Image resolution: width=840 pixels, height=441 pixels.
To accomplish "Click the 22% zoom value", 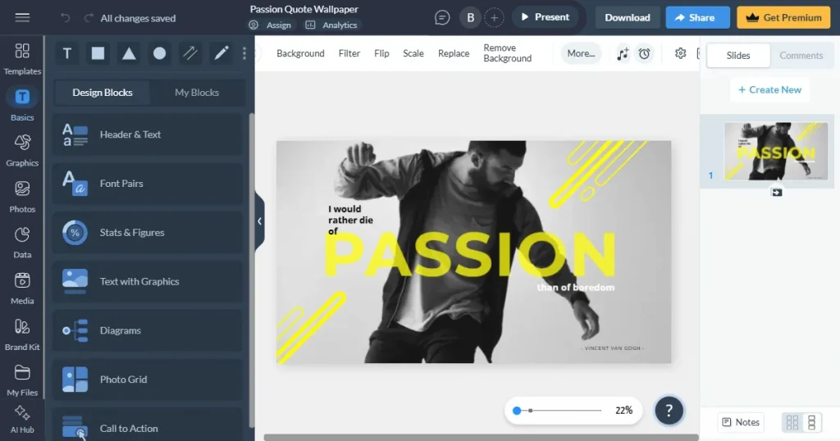I will 623,411.
